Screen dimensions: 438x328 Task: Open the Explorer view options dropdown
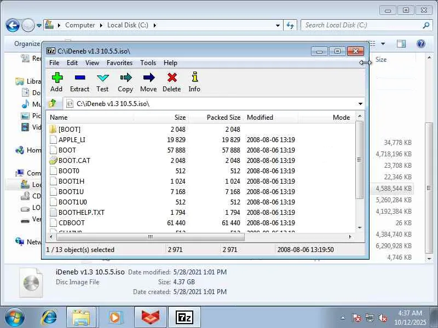383,44
